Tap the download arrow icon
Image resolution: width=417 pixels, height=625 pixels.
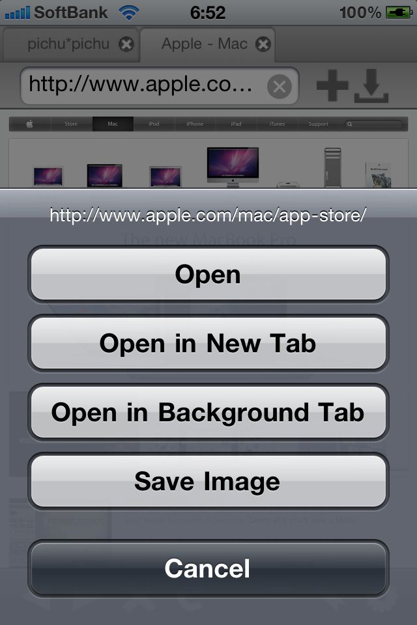point(371,86)
